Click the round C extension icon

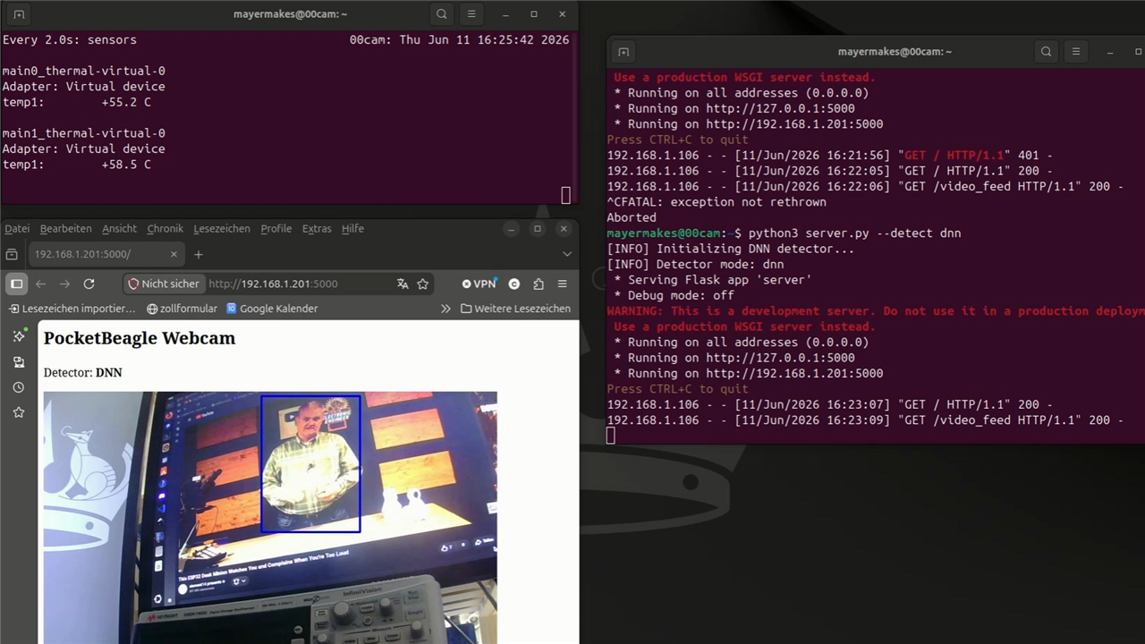click(x=514, y=284)
